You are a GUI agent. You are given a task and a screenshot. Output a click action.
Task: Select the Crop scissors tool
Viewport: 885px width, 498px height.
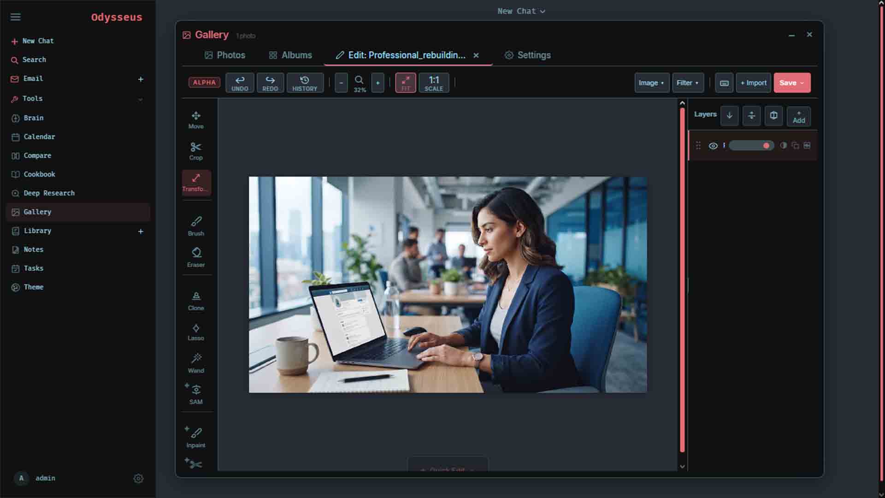pos(196,151)
